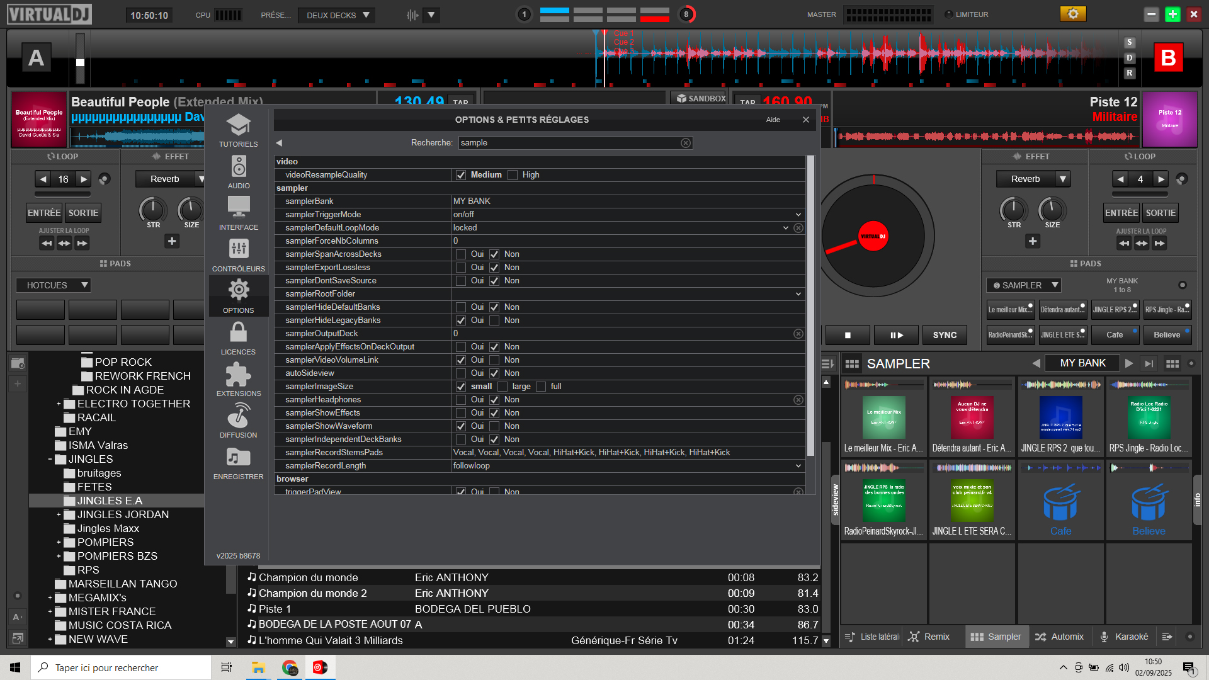Open deck B Sampler pads dropdown
This screenshot has width=1209, height=680.
(1024, 285)
